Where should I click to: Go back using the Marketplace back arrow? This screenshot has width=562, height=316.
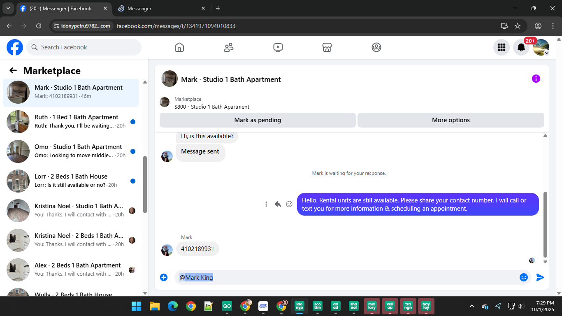click(13, 70)
